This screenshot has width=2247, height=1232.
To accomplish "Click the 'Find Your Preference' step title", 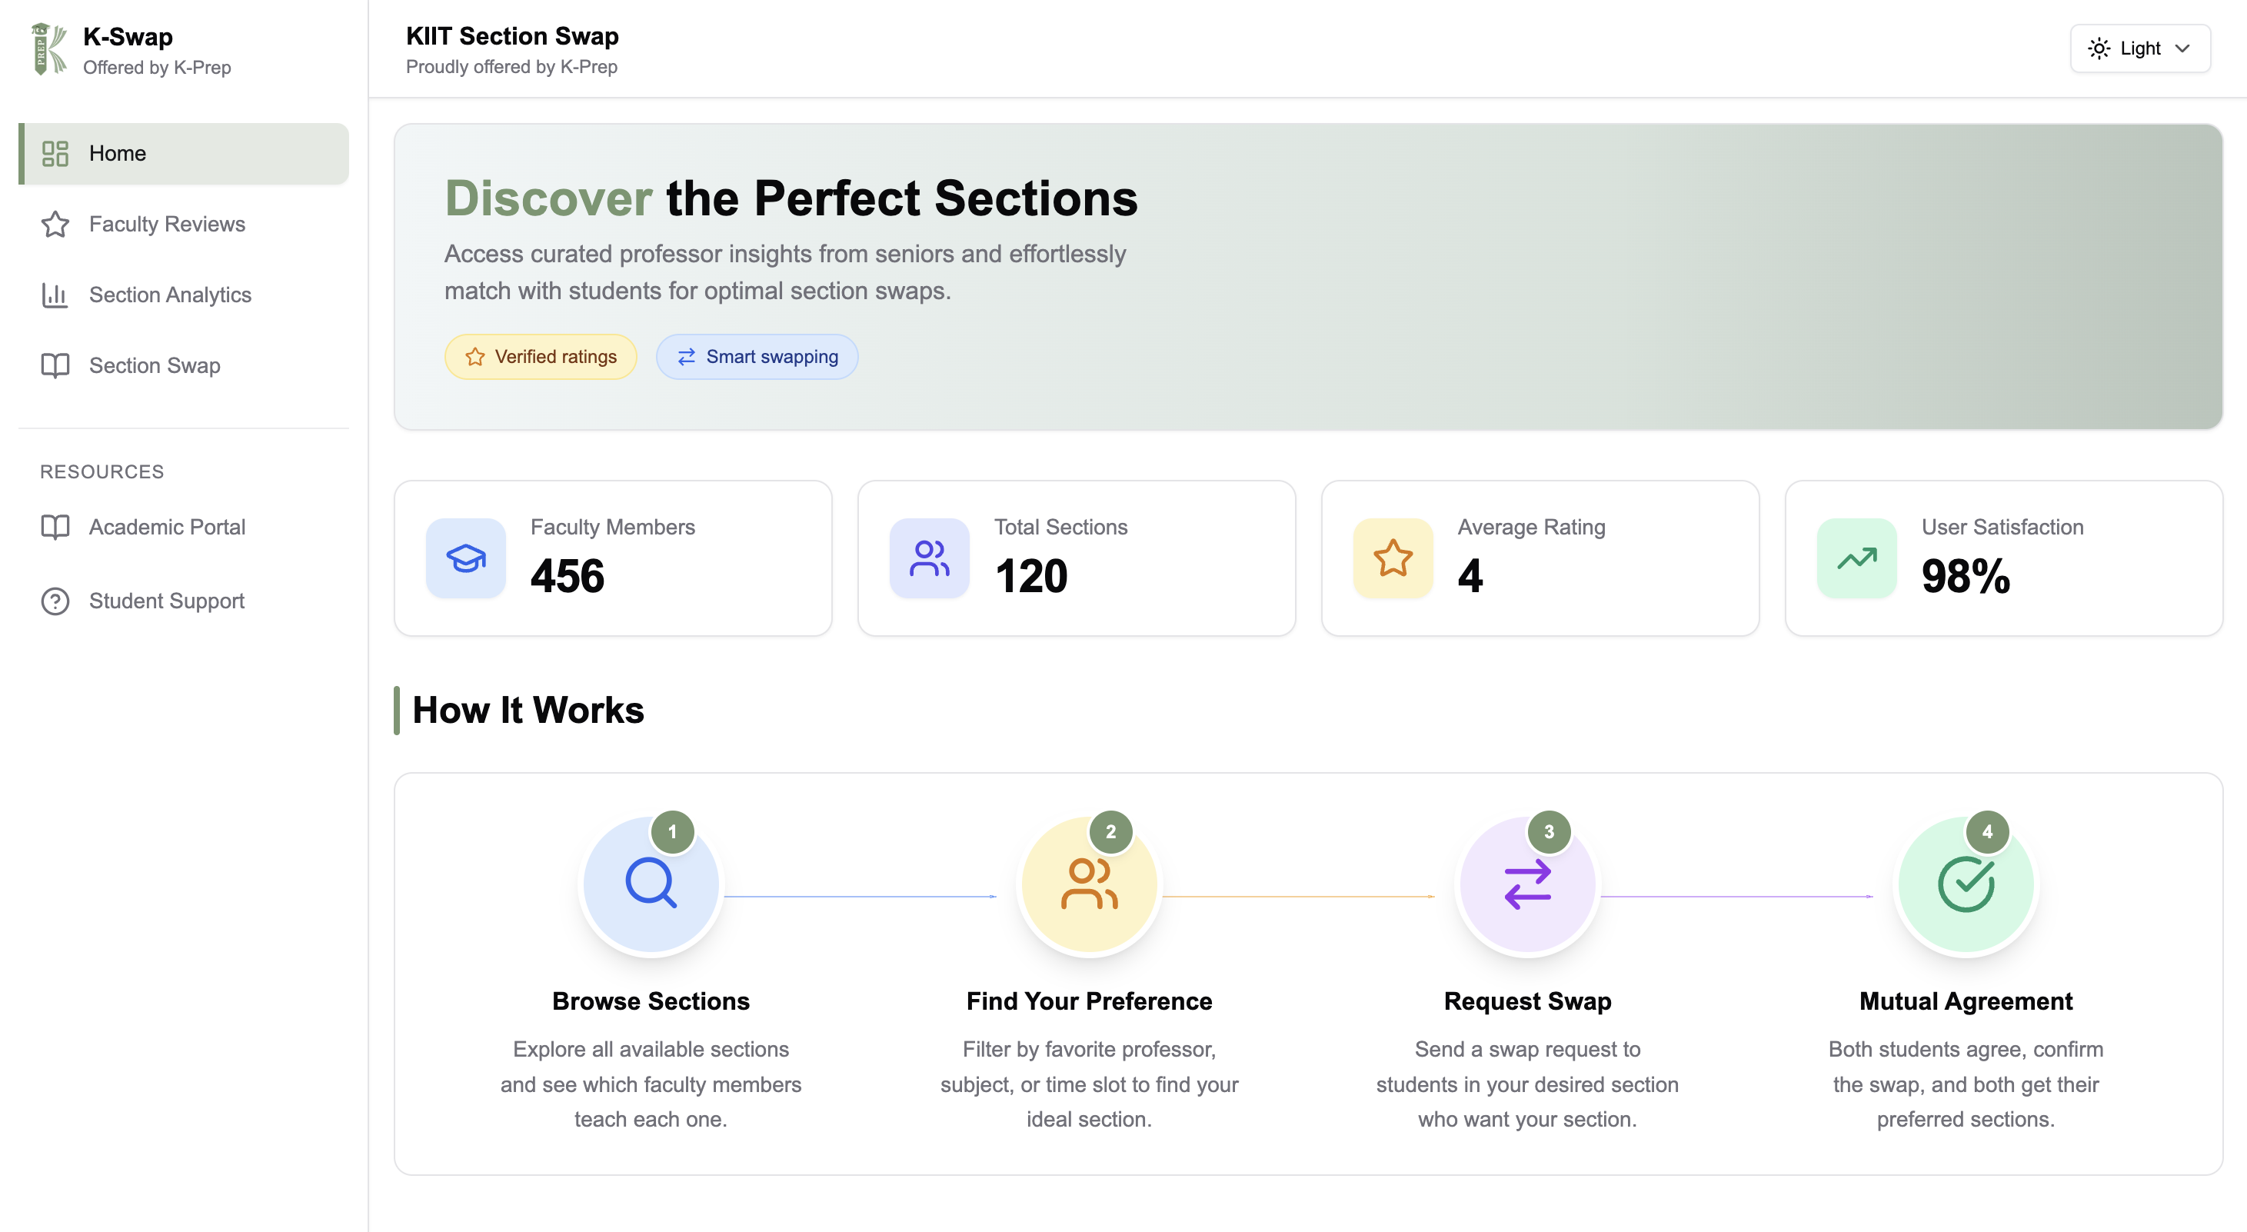I will (x=1089, y=1001).
